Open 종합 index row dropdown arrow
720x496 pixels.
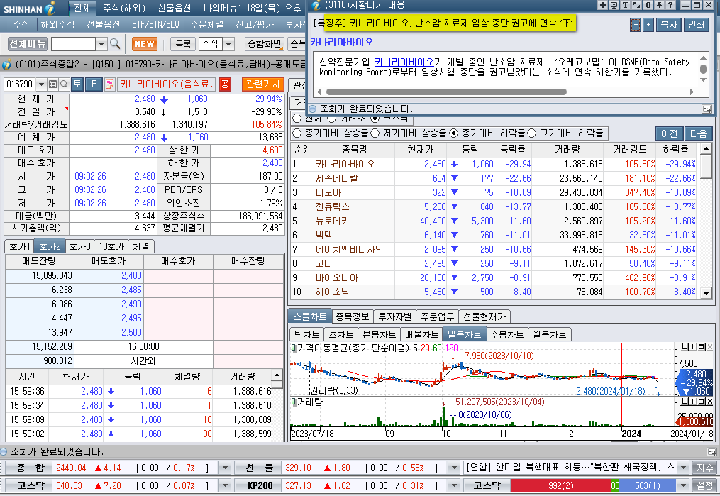225,468
